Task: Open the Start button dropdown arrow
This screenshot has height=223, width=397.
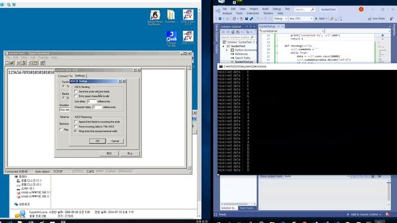Action: 326,19
